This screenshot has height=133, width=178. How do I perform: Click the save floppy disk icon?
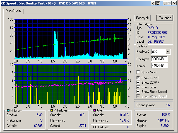[158, 3]
